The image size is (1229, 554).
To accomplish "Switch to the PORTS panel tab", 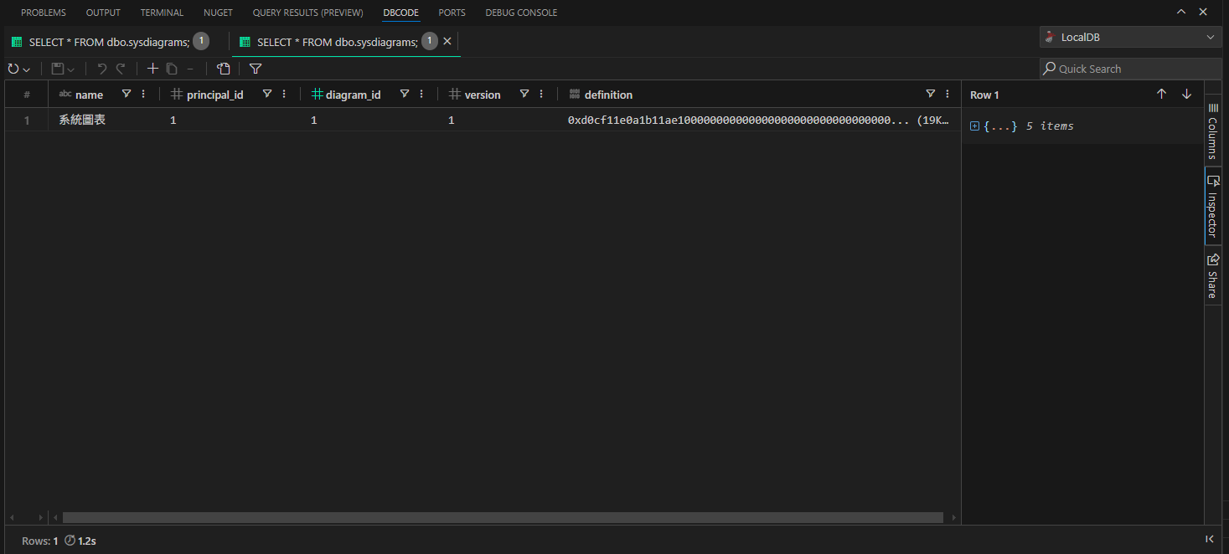I will [452, 13].
